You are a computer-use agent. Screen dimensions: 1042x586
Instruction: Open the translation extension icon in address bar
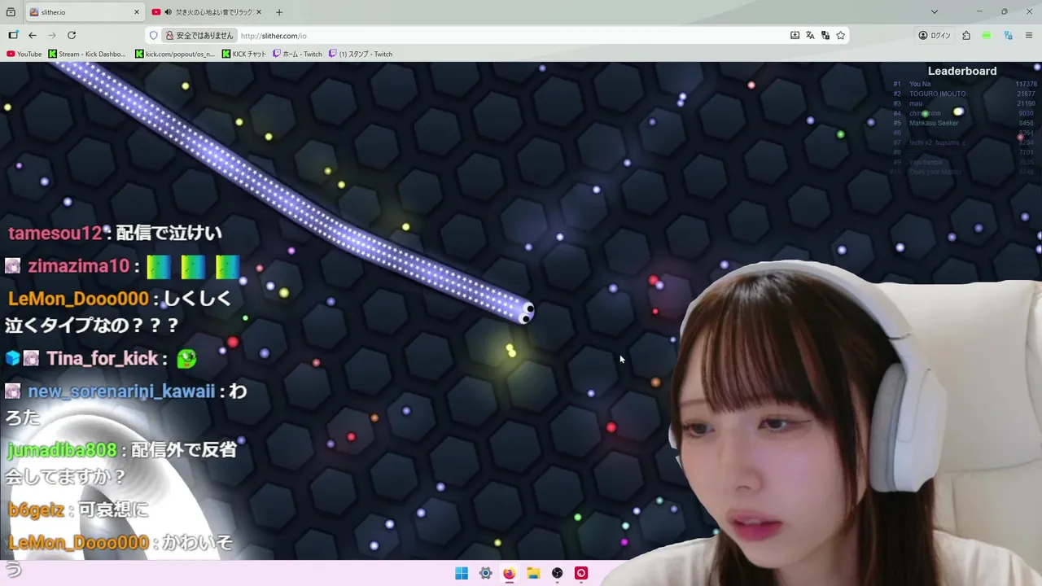tap(825, 35)
